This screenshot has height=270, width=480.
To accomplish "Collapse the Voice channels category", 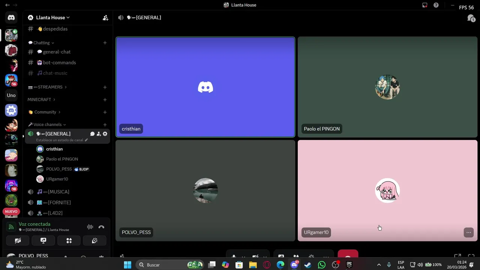I will coord(47,124).
